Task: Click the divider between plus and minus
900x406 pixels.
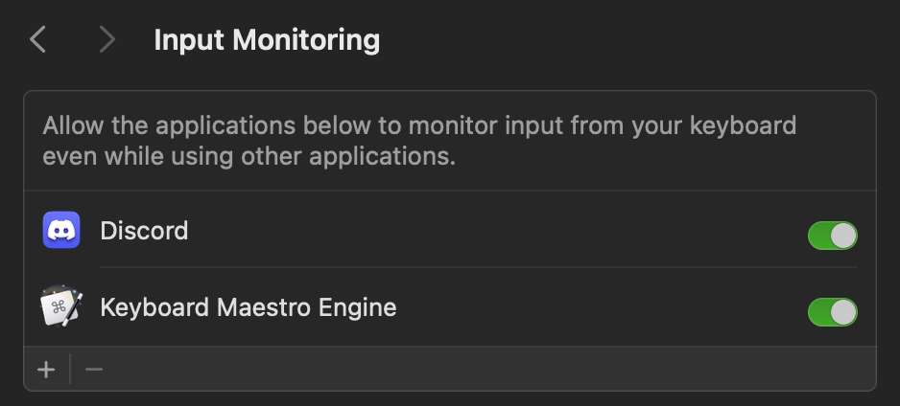Action: click(x=70, y=369)
